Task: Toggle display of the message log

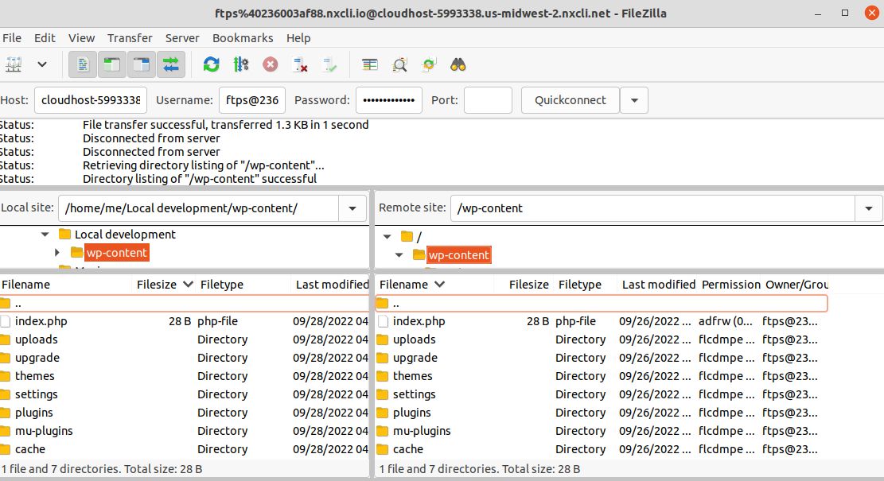Action: (x=82, y=64)
